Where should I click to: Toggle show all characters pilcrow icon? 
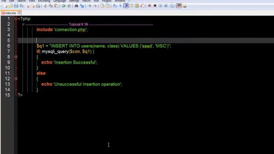coord(120,6)
